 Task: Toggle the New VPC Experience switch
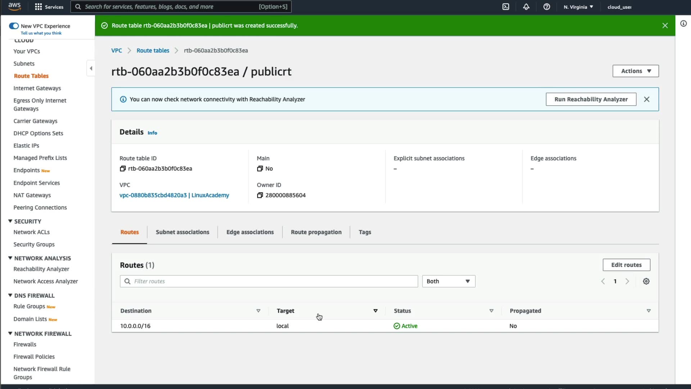click(14, 26)
